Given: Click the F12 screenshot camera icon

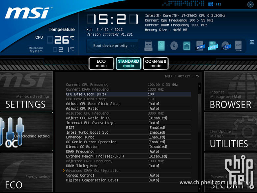Looking at the screenshot, I should 211,4.
